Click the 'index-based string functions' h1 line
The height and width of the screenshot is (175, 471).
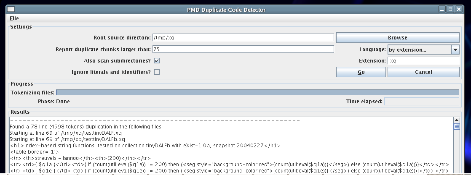145,146
